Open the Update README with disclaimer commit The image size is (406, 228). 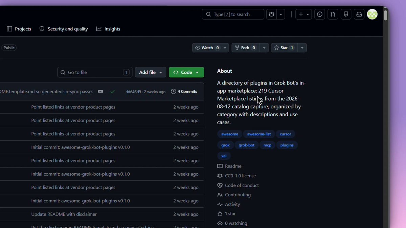pos(64,214)
